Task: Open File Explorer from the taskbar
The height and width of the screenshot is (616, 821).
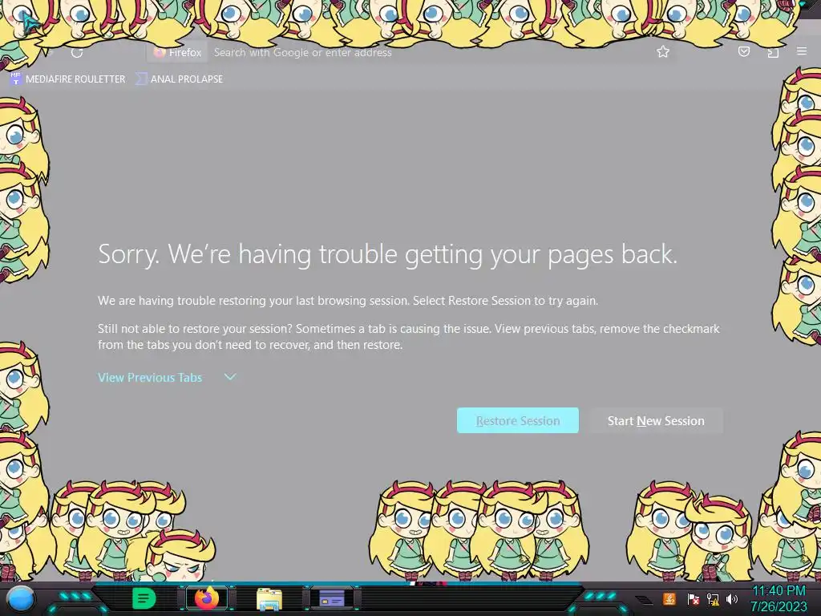Action: click(x=269, y=598)
